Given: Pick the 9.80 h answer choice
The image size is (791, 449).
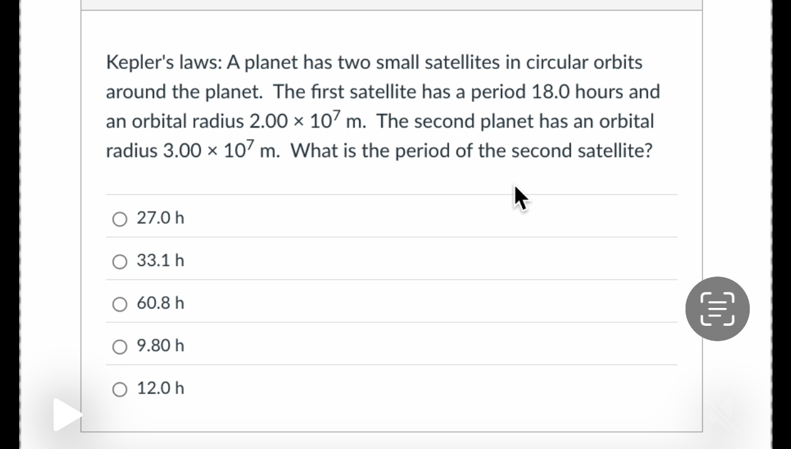Looking at the screenshot, I should point(120,346).
